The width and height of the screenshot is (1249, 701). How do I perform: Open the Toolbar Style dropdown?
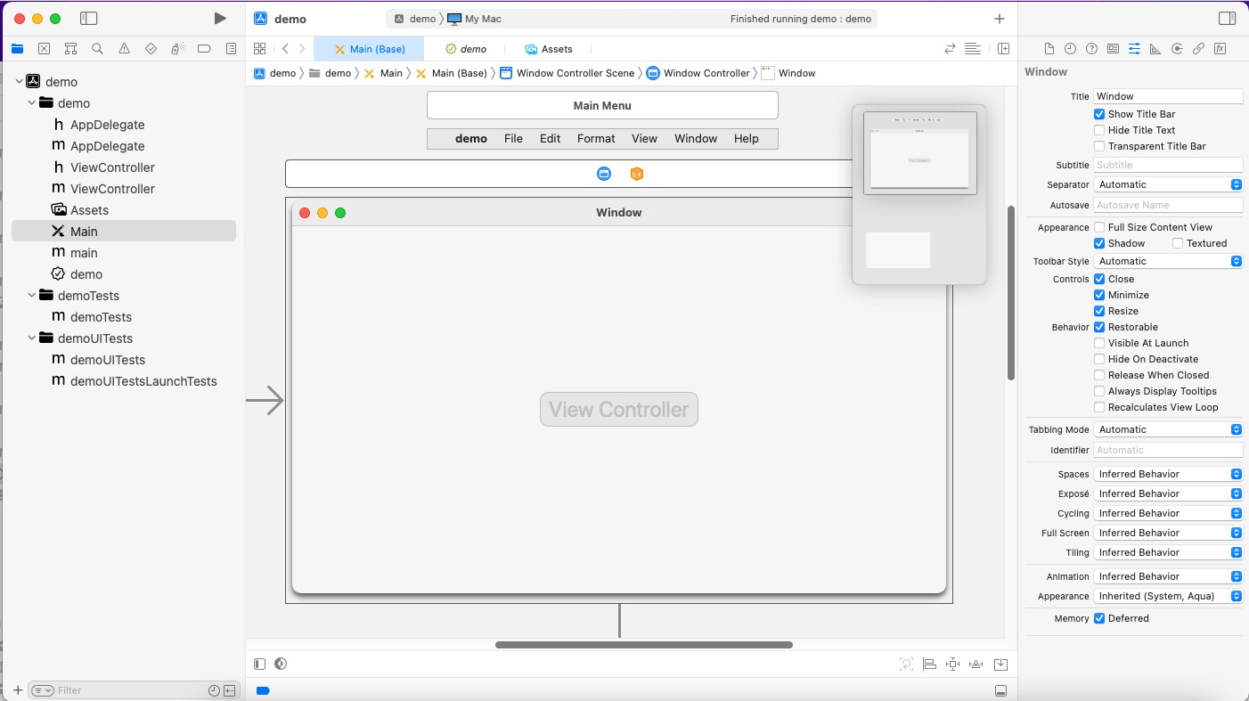click(x=1168, y=261)
